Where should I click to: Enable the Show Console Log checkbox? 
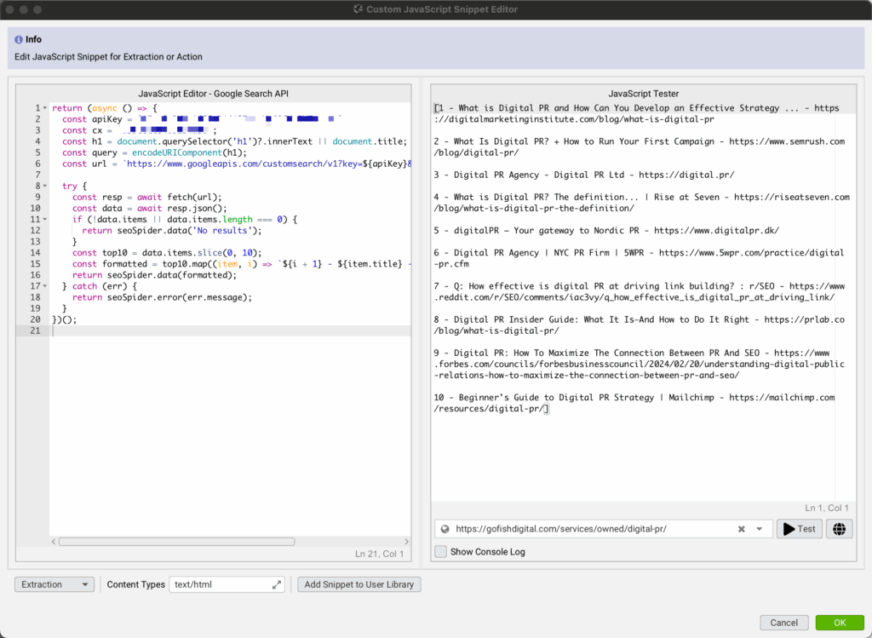tap(440, 552)
